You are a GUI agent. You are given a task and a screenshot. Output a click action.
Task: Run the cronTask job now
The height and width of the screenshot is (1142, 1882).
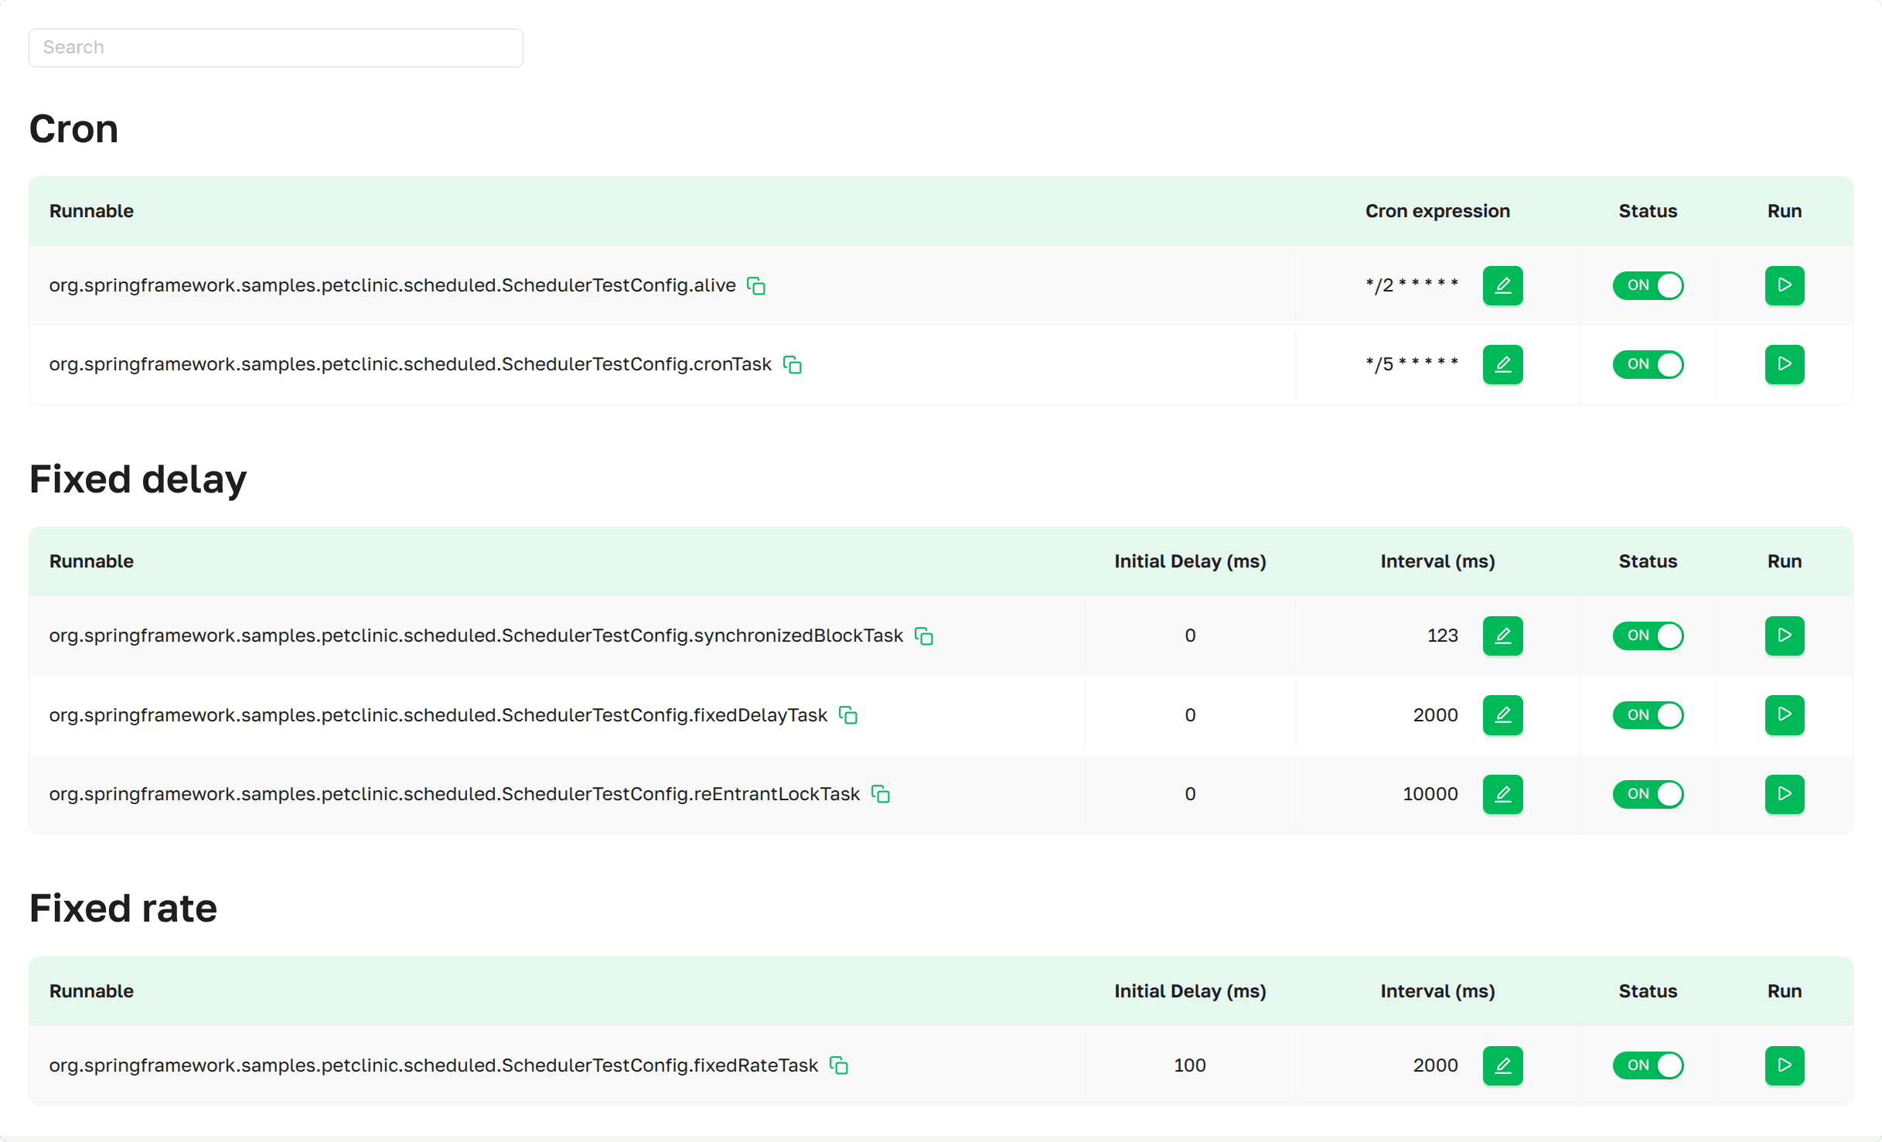pos(1785,365)
